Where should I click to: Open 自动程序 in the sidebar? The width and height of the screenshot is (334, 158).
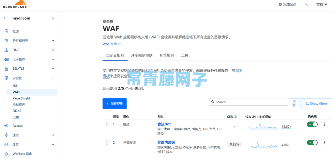pyautogui.click(x=19, y=105)
